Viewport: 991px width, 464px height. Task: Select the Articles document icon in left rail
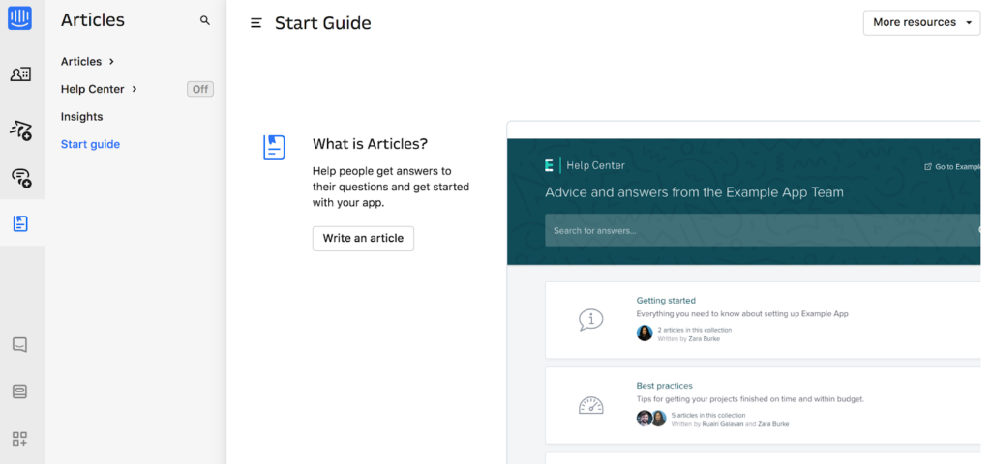(x=20, y=223)
